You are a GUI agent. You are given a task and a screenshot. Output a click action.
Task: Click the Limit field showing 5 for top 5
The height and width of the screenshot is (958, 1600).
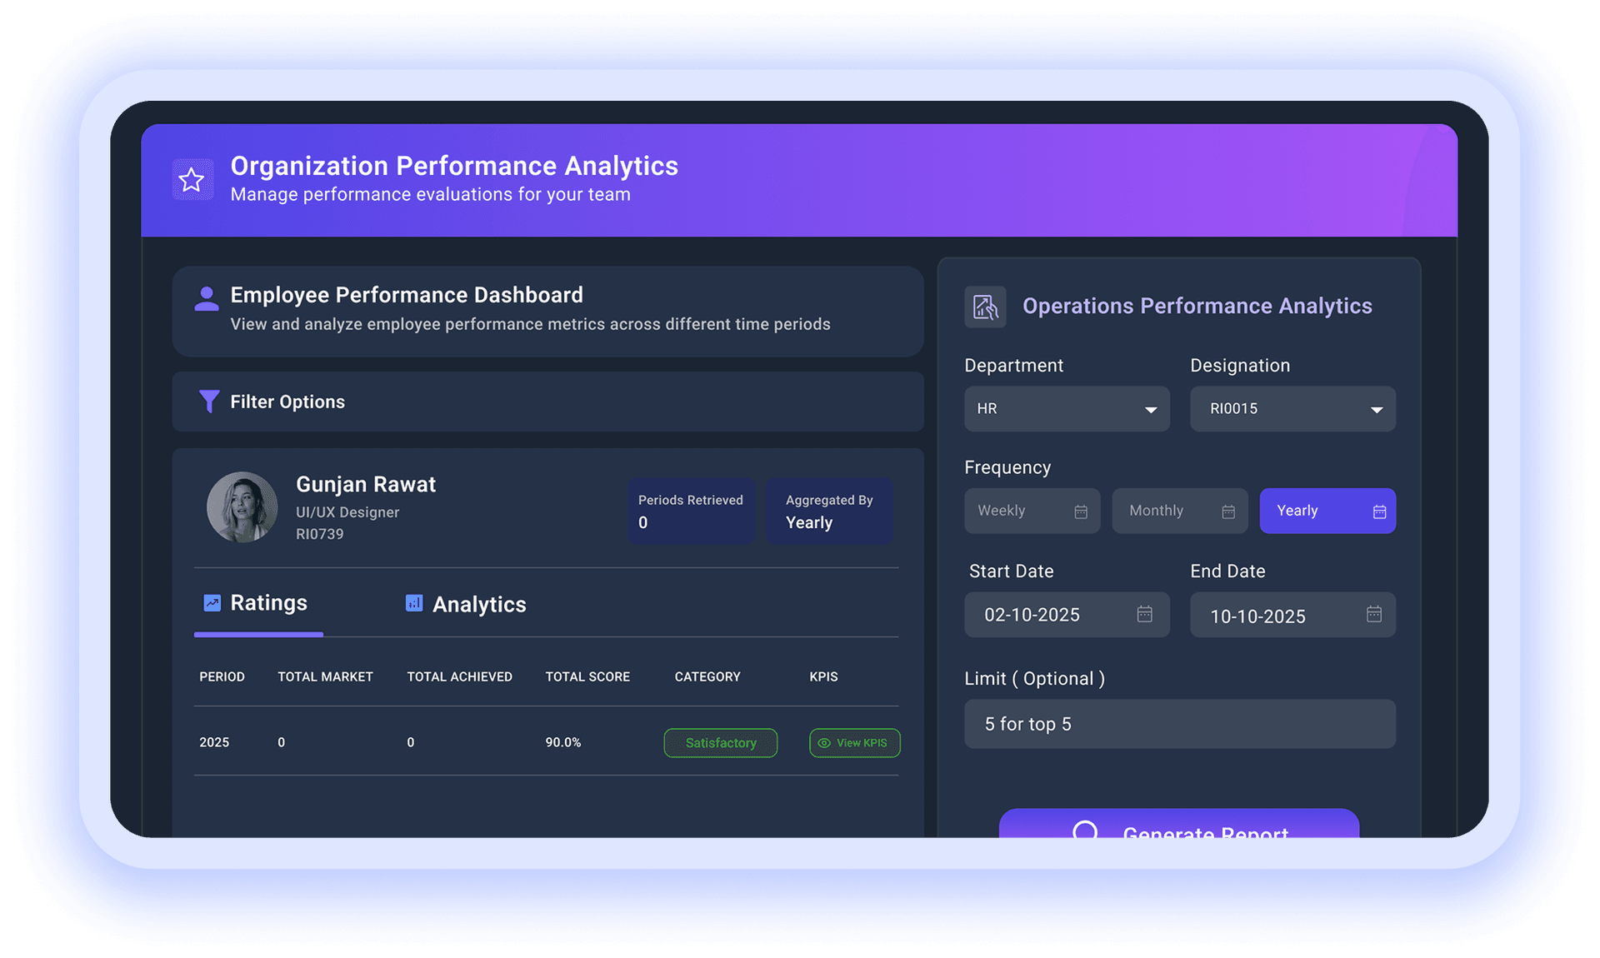1178,724
